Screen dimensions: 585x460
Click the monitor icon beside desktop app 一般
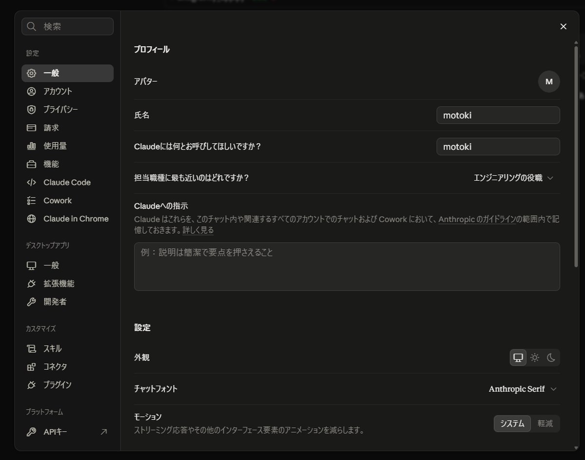(x=32, y=265)
